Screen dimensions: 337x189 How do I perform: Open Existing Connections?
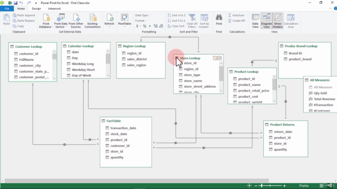pyautogui.click(x=93, y=21)
